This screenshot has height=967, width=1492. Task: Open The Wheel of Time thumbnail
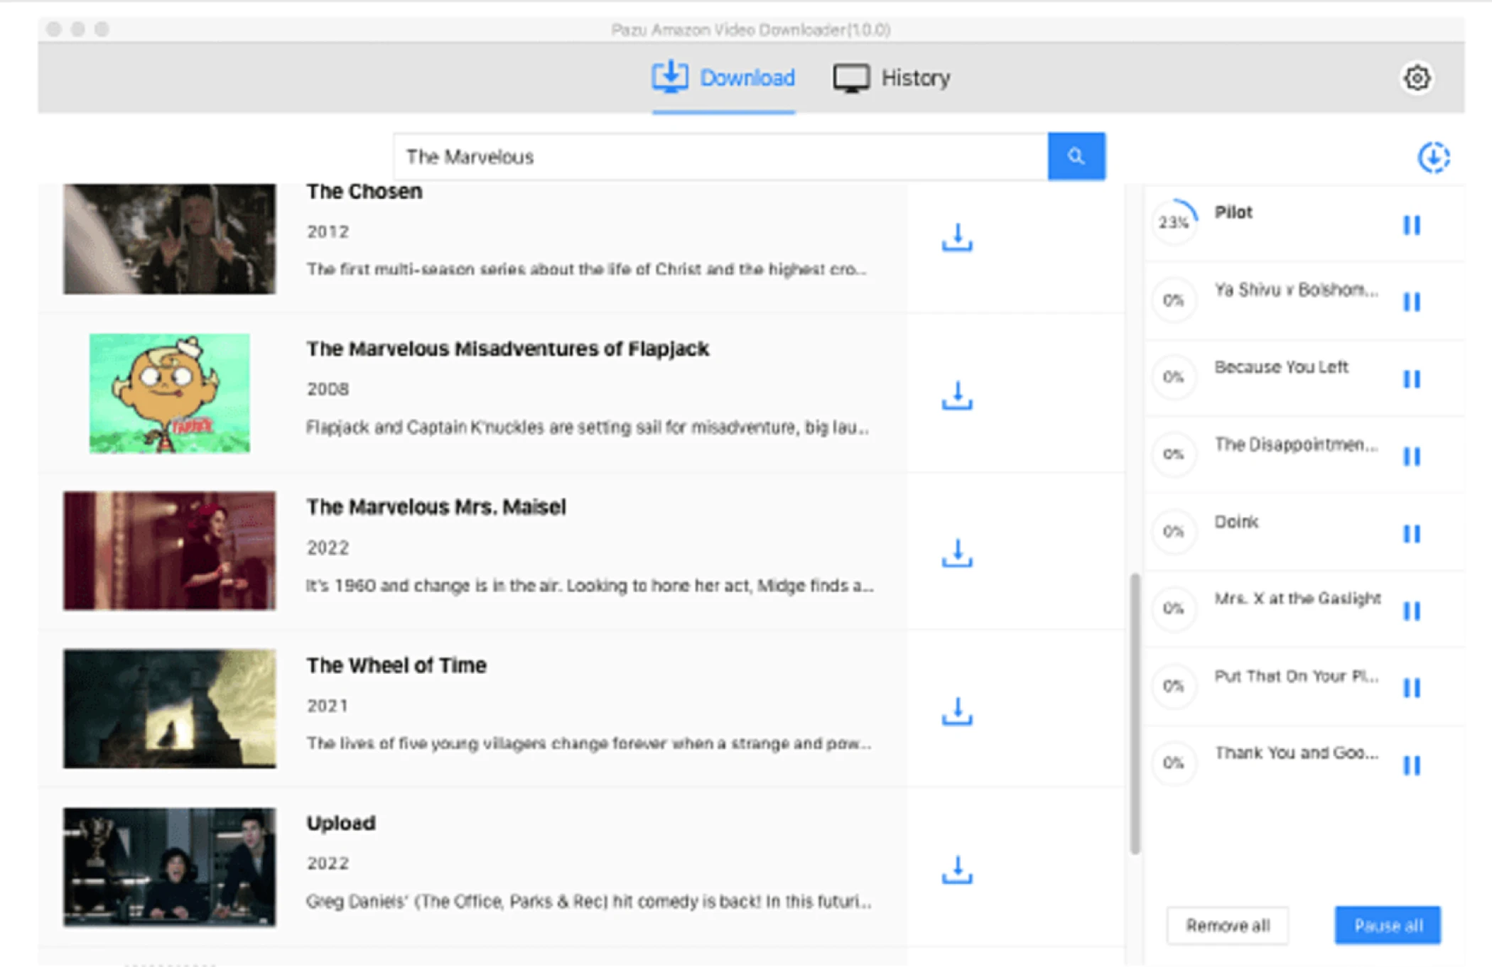point(169,708)
